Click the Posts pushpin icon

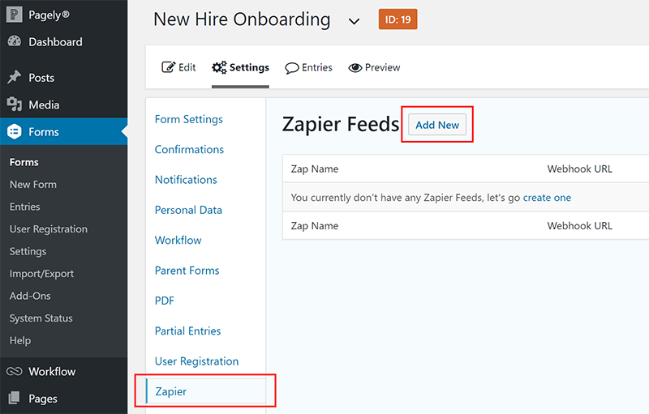[x=14, y=77]
